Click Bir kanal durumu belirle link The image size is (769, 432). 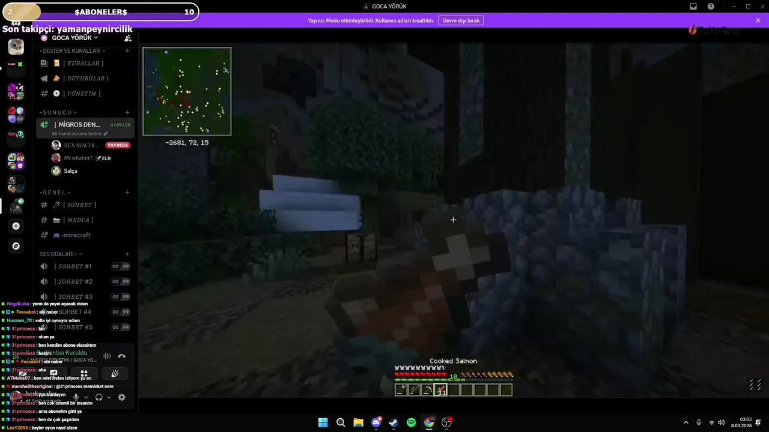(77, 134)
